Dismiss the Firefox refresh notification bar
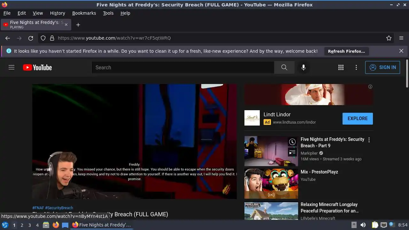409x230 pixels. pyautogui.click(x=401, y=51)
